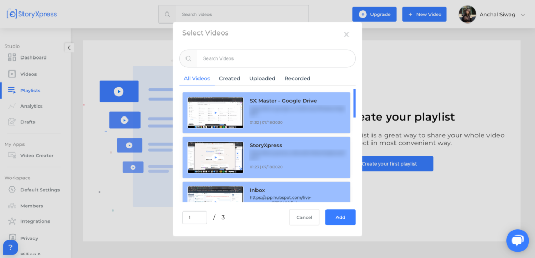Close the Select Videos dialog

pos(346,34)
